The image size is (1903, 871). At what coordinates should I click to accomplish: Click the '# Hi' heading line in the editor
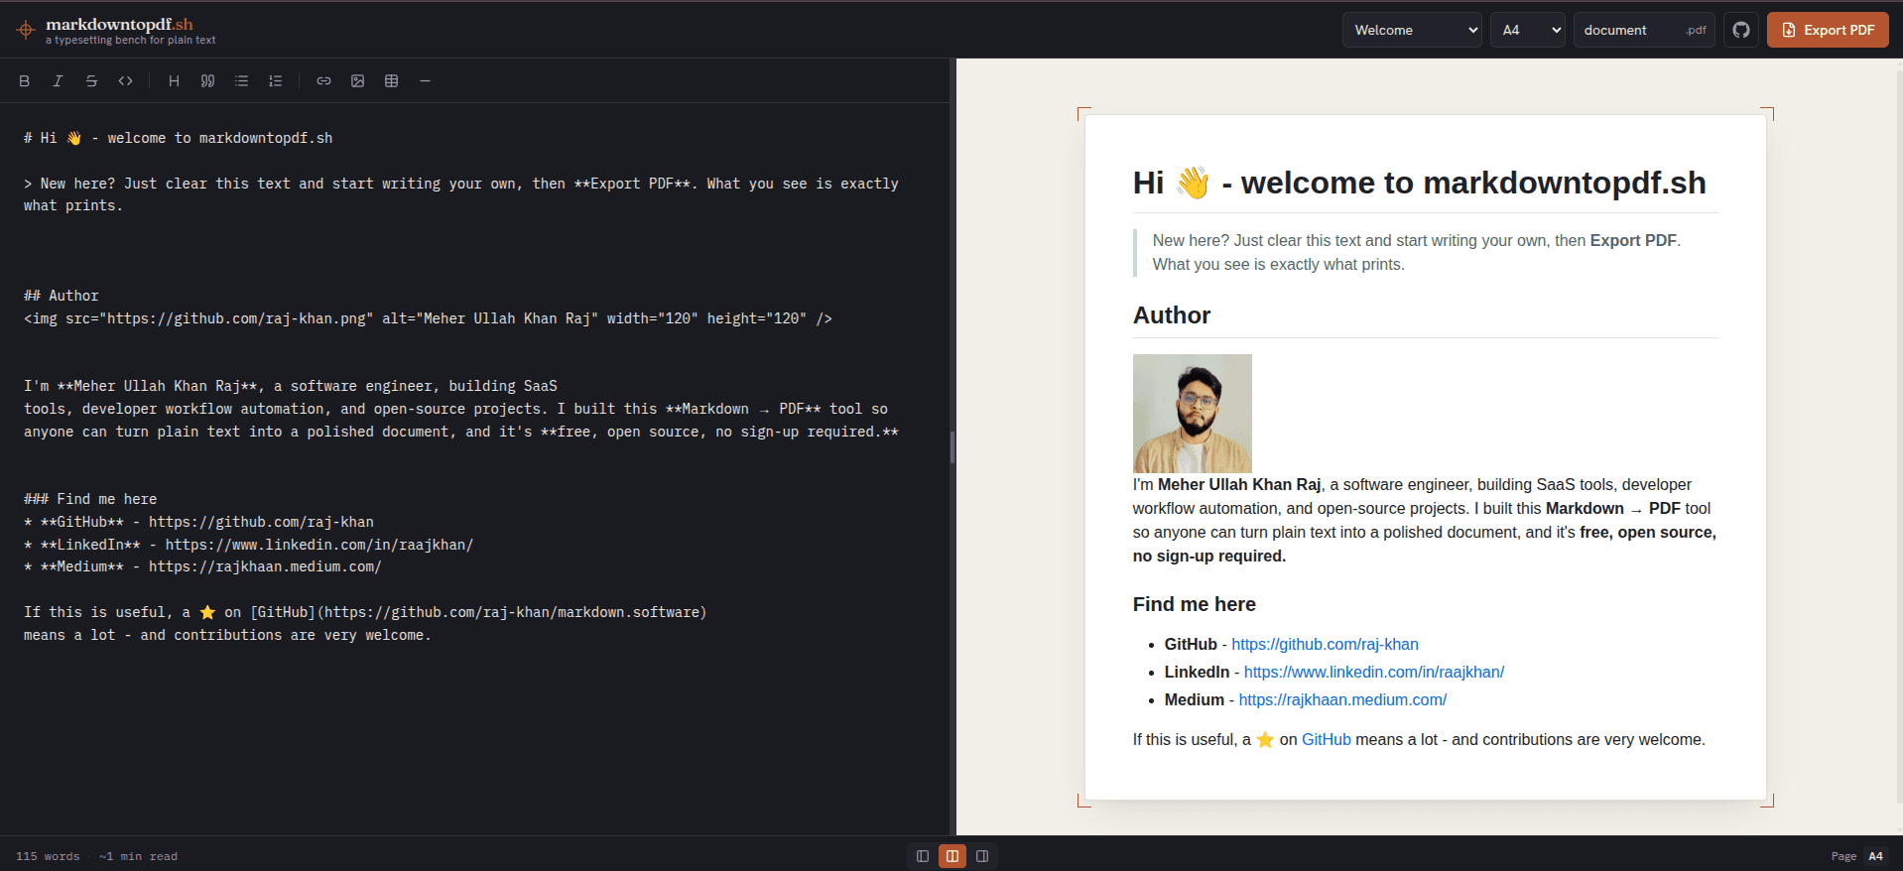pyautogui.click(x=179, y=138)
